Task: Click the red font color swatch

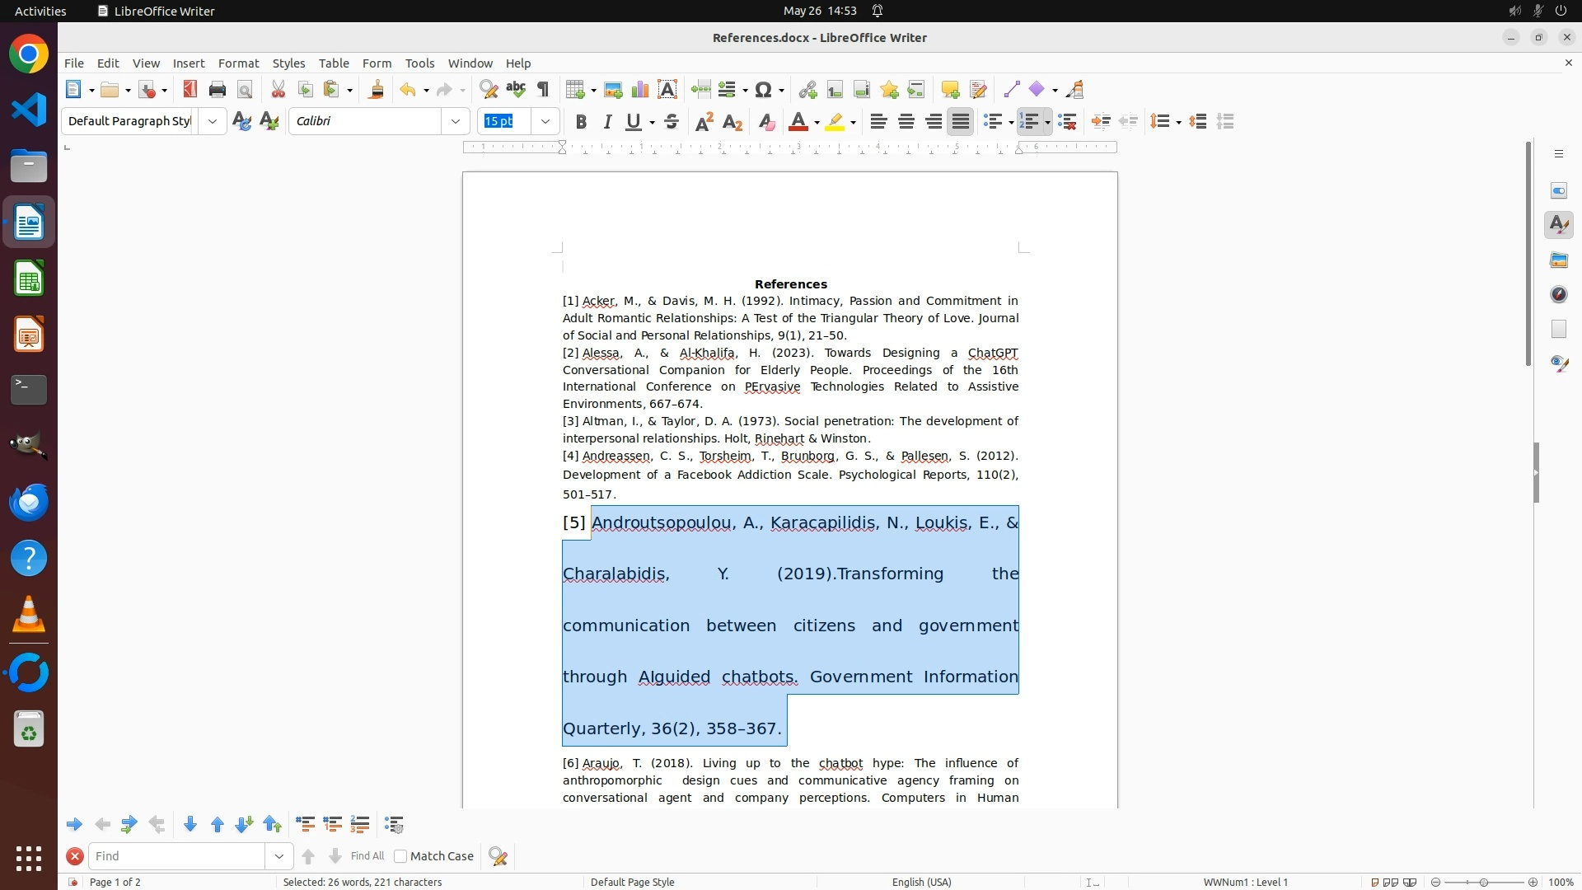Action: 798,122
